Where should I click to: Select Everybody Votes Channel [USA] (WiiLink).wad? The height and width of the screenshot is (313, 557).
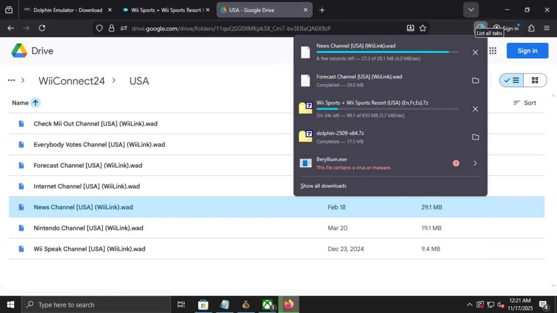point(277,144)
